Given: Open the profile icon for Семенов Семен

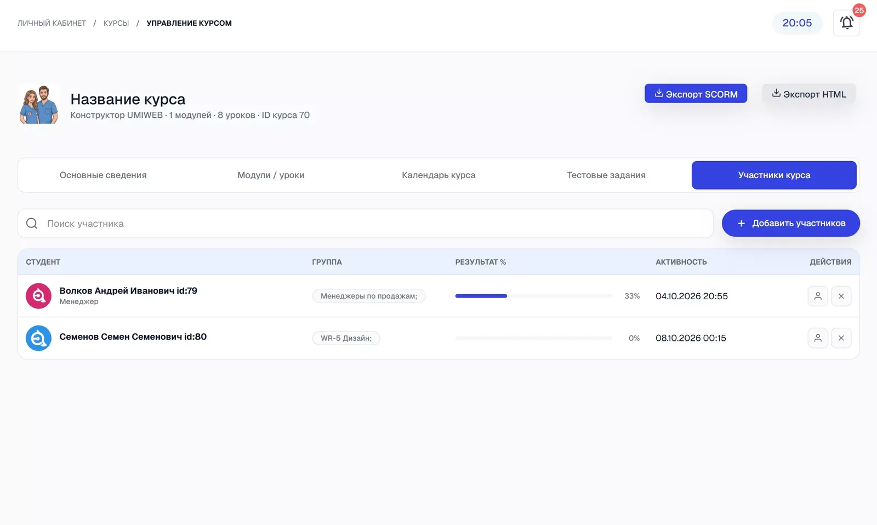Looking at the screenshot, I should (x=818, y=338).
